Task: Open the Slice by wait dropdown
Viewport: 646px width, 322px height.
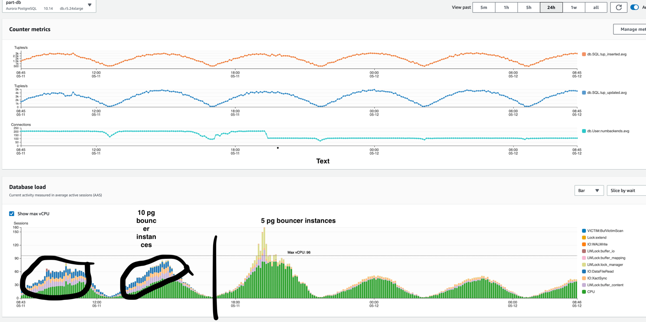Action: pyautogui.click(x=627, y=191)
